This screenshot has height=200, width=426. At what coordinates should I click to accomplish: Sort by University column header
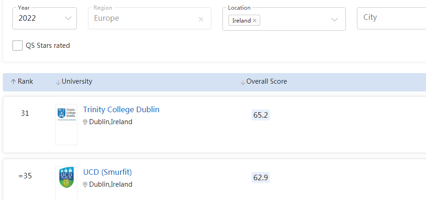point(77,81)
